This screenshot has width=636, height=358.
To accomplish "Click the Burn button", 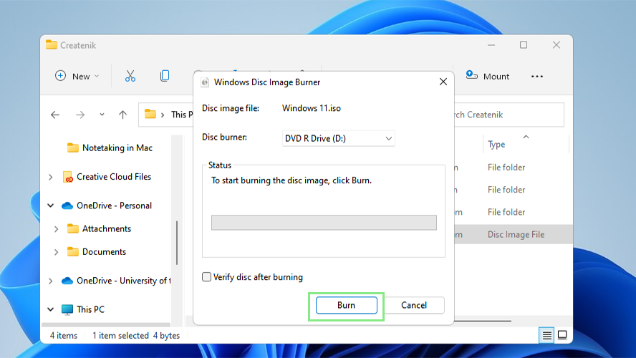I will 347,305.
